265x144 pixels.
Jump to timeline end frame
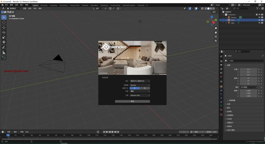click(118, 132)
